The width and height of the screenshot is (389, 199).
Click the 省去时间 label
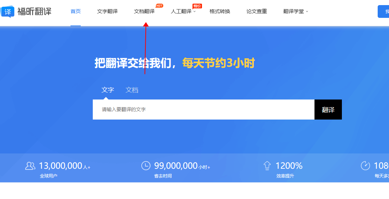pyautogui.click(x=163, y=176)
